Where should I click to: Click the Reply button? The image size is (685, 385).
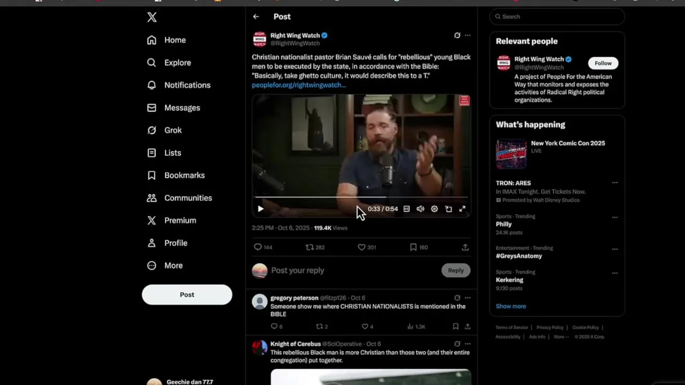[x=456, y=271]
